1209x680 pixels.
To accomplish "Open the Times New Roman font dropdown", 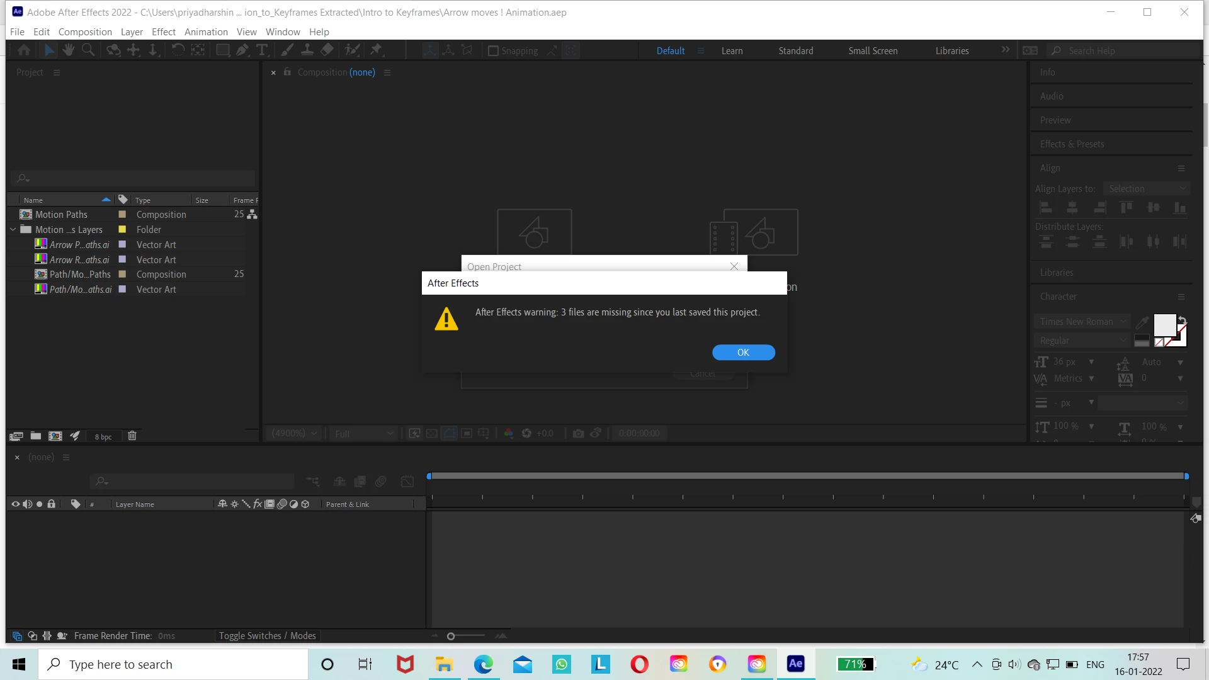I will click(x=1082, y=322).
